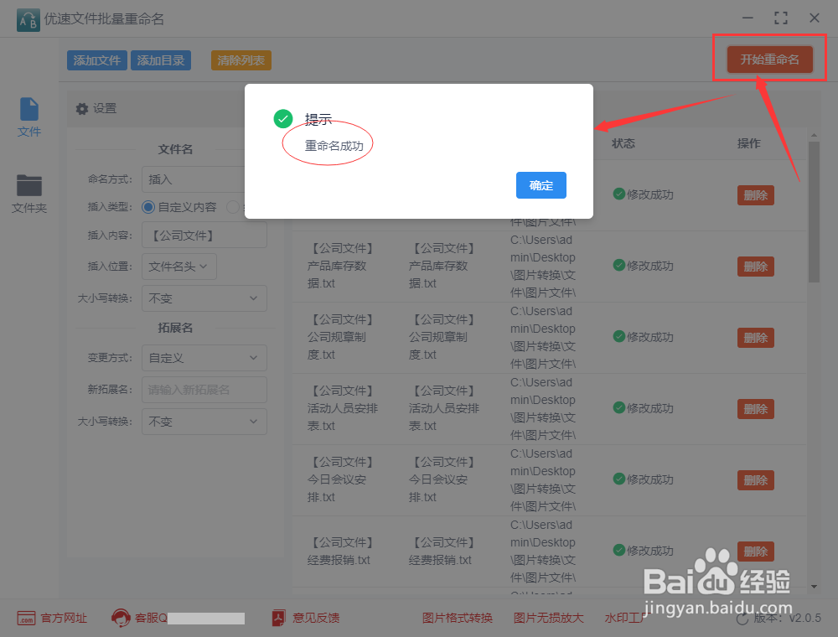838x637 pixels.
Task: Delete the 活动人员安排表.txt row
Action: click(756, 409)
